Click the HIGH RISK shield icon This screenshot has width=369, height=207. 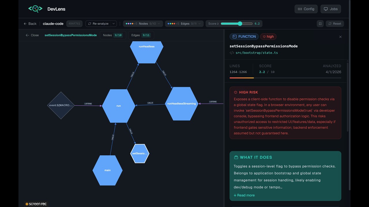click(236, 92)
